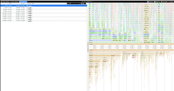Sort the table by Symbol Name column
Image resolution: width=174 pixels, height=91 pixels.
coord(31,4)
